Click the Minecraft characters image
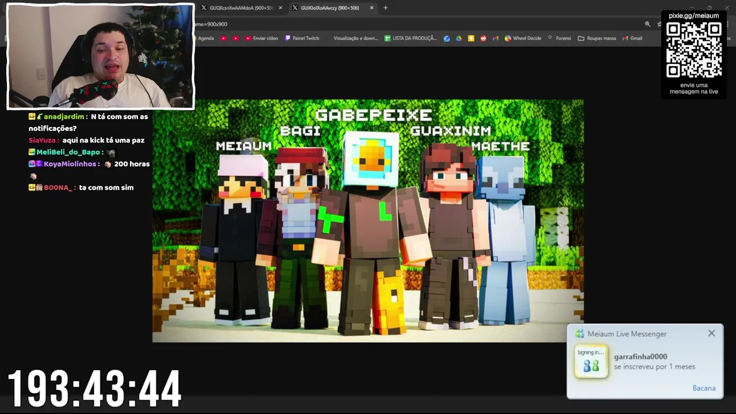Screen dimensions: 736x414 coord(368,221)
